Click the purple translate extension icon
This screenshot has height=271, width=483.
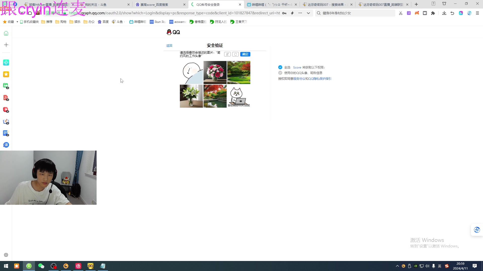[409, 13]
